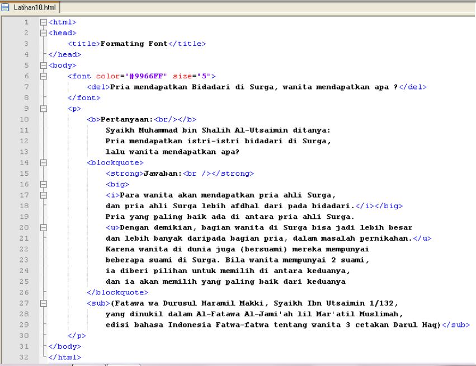
Task: Click line number 15 in the margin
Action: tap(24, 173)
